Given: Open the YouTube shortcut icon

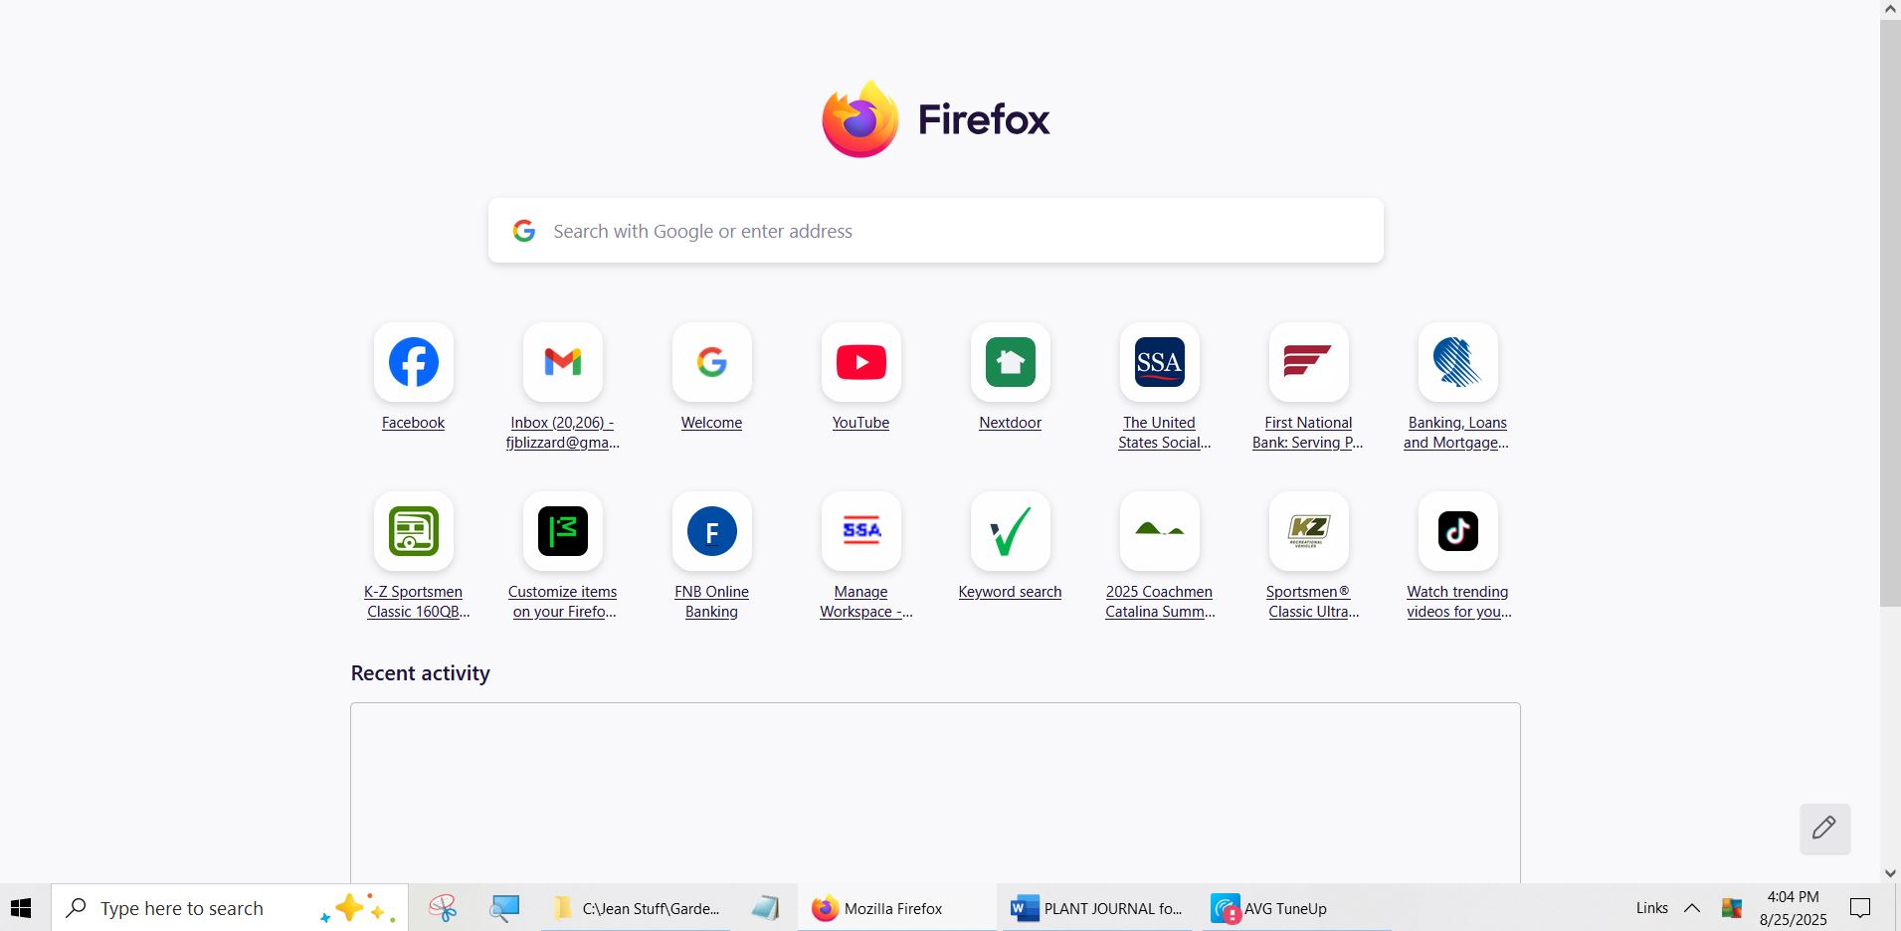Looking at the screenshot, I should [861, 362].
